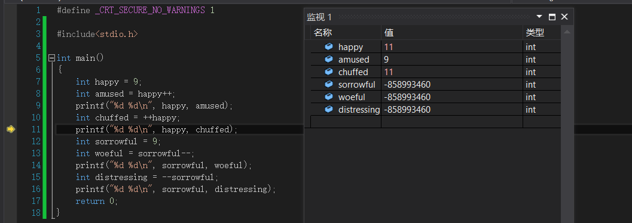The width and height of the screenshot is (632, 223).
Task: Click the code line int woeful = sorrowful--;
Action: tap(135, 153)
